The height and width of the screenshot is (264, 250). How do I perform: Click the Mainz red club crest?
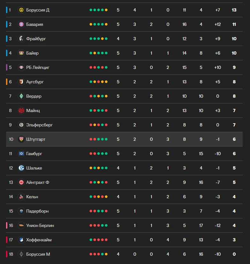(x=21, y=110)
